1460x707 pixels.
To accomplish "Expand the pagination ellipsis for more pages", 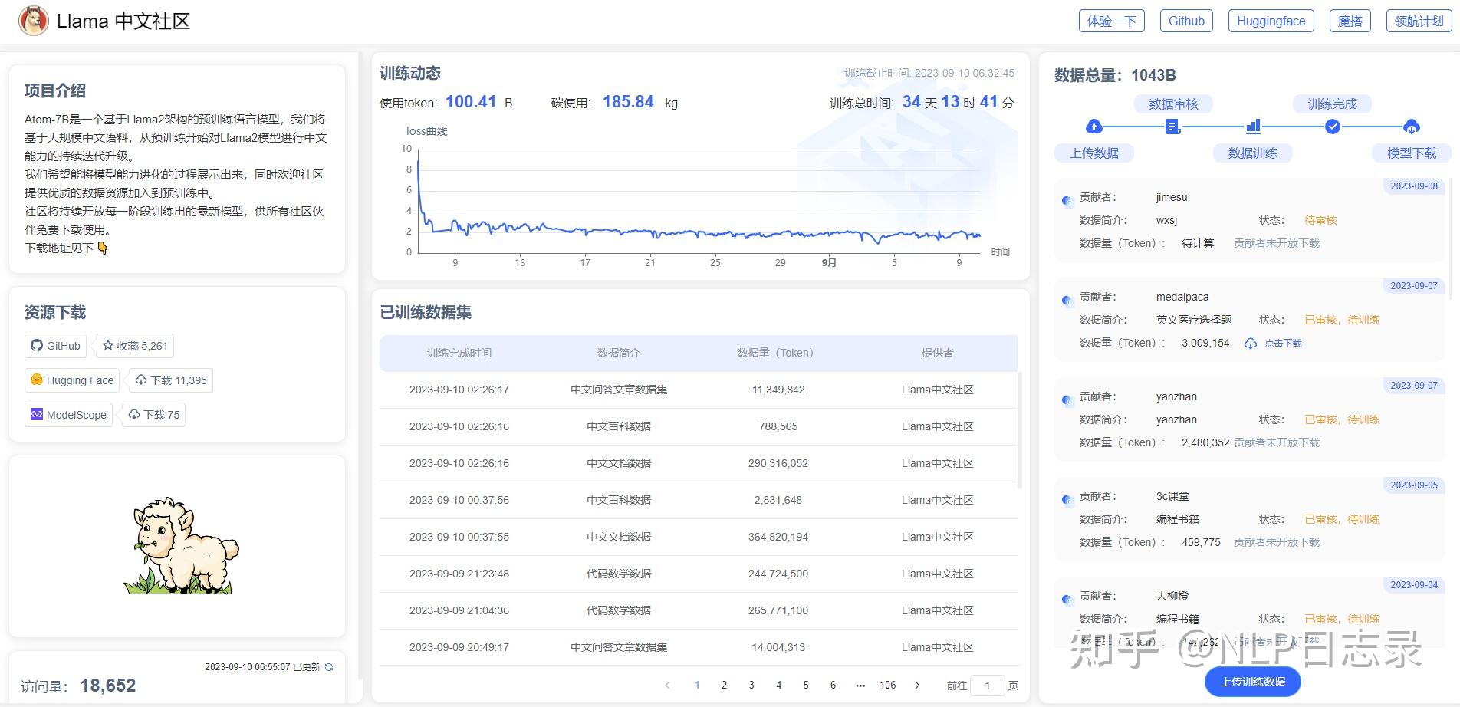I will click(x=860, y=686).
